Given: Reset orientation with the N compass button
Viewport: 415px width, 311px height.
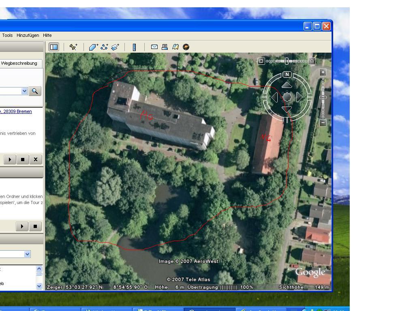Looking at the screenshot, I should 287,75.
